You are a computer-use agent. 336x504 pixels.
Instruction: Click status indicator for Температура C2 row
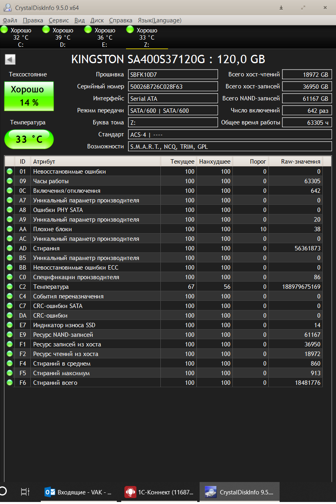point(10,287)
